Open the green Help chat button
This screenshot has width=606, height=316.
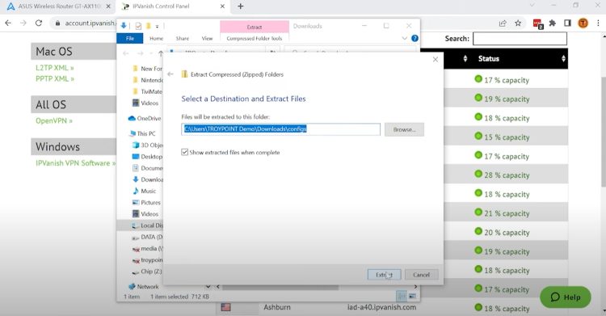click(566, 297)
